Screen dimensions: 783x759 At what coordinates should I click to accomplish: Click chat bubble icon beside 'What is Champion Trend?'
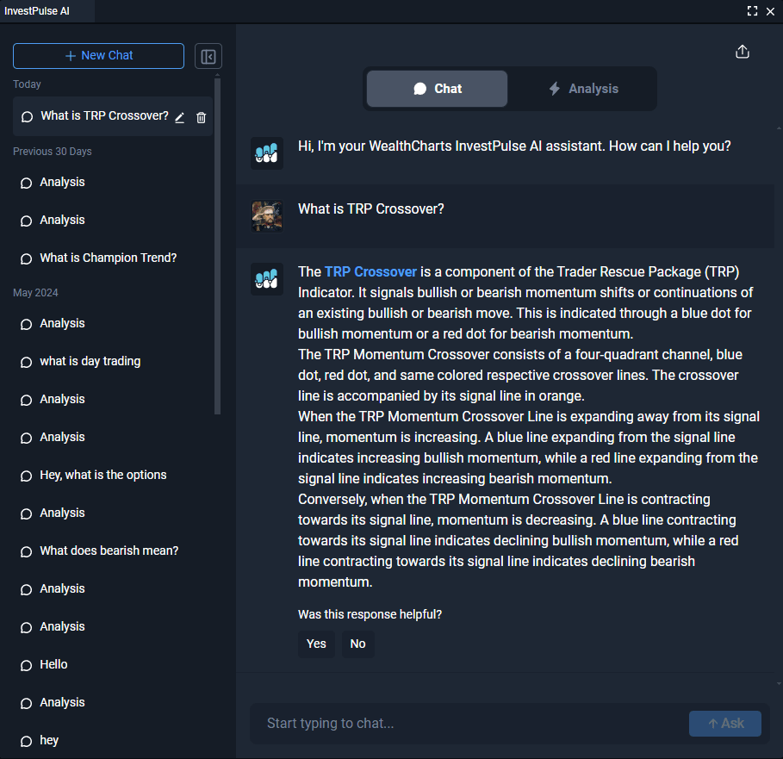pos(26,258)
